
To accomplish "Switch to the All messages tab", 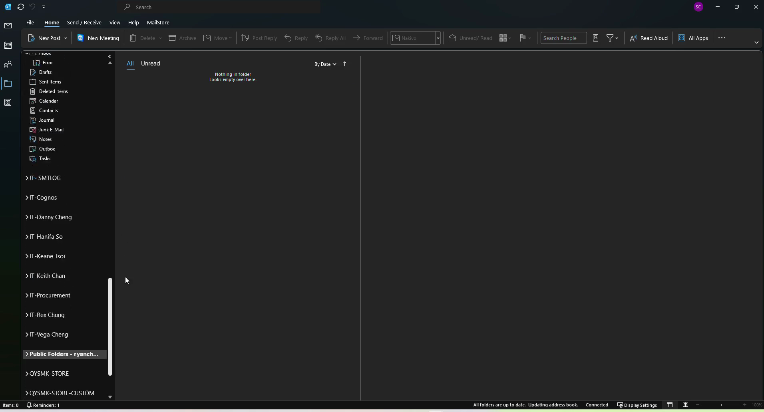I will coord(130,63).
